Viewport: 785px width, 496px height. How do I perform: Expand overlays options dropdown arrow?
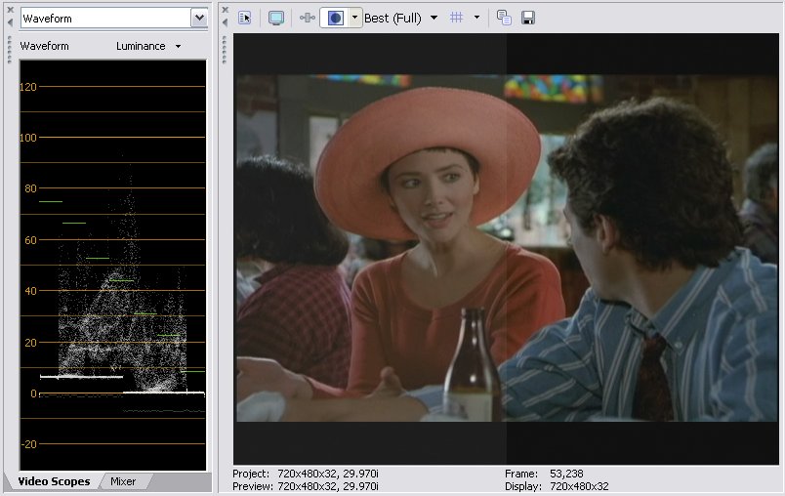476,18
